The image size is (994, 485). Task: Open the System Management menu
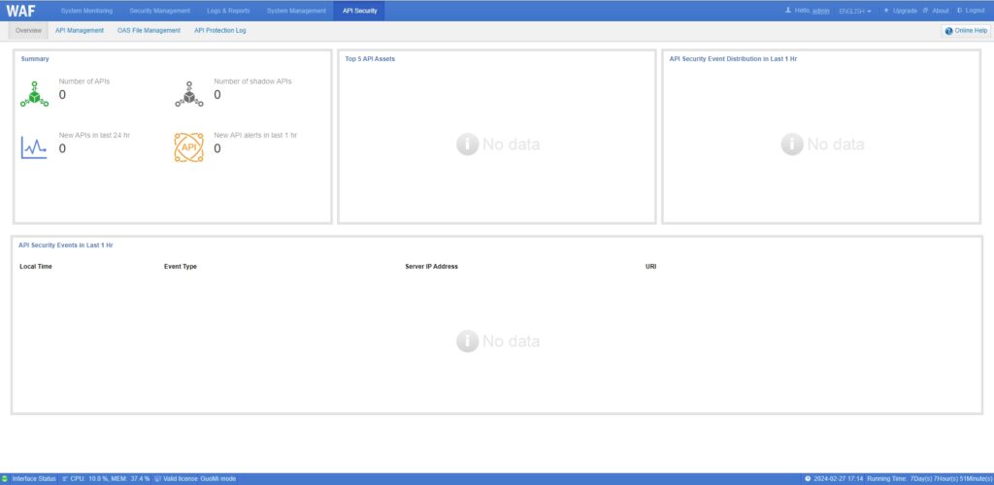click(x=296, y=11)
